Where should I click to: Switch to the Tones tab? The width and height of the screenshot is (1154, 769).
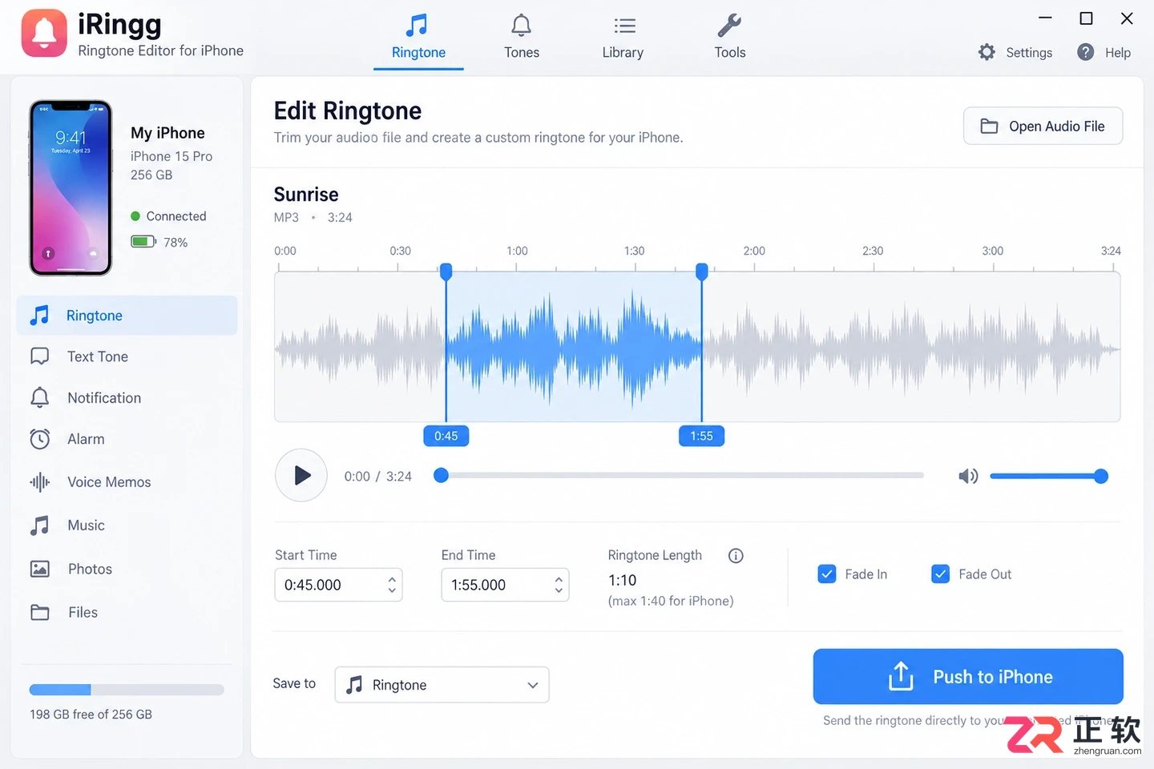(x=522, y=38)
